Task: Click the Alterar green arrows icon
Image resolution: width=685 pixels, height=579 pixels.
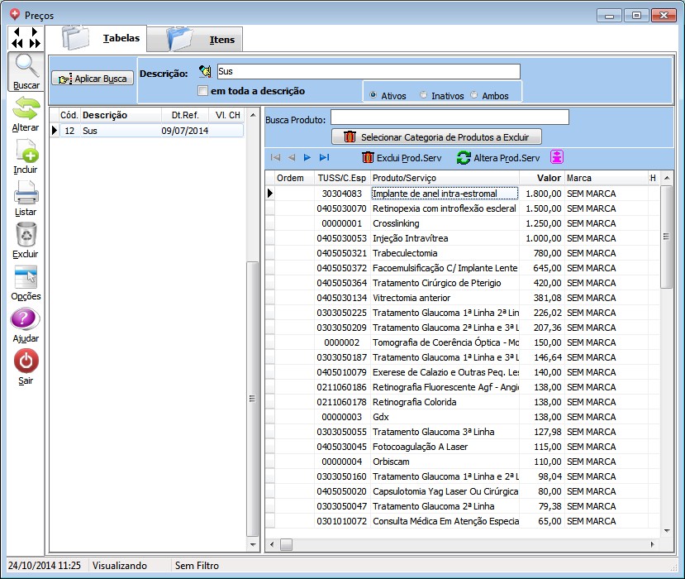Action: [x=26, y=110]
